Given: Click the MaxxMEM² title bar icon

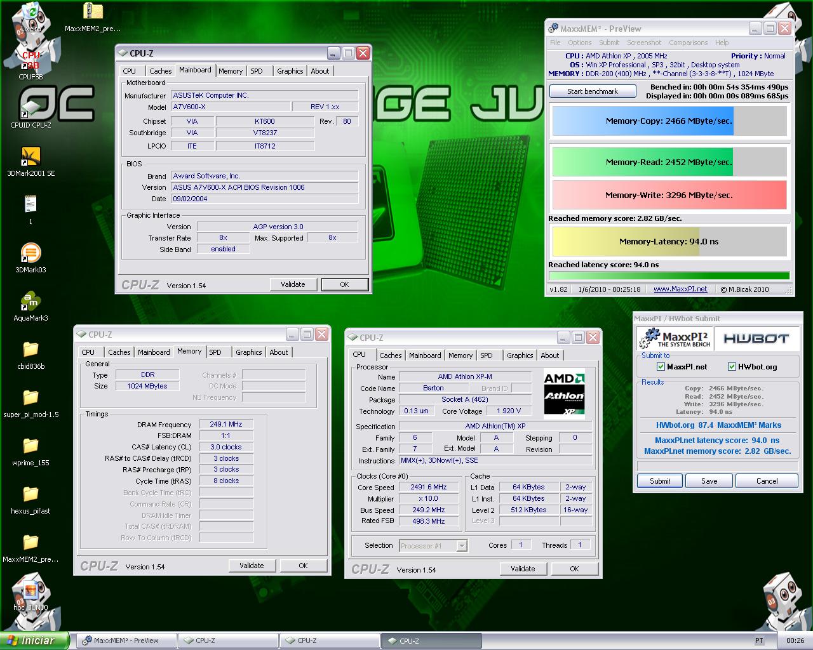Looking at the screenshot, I should pyautogui.click(x=554, y=28).
